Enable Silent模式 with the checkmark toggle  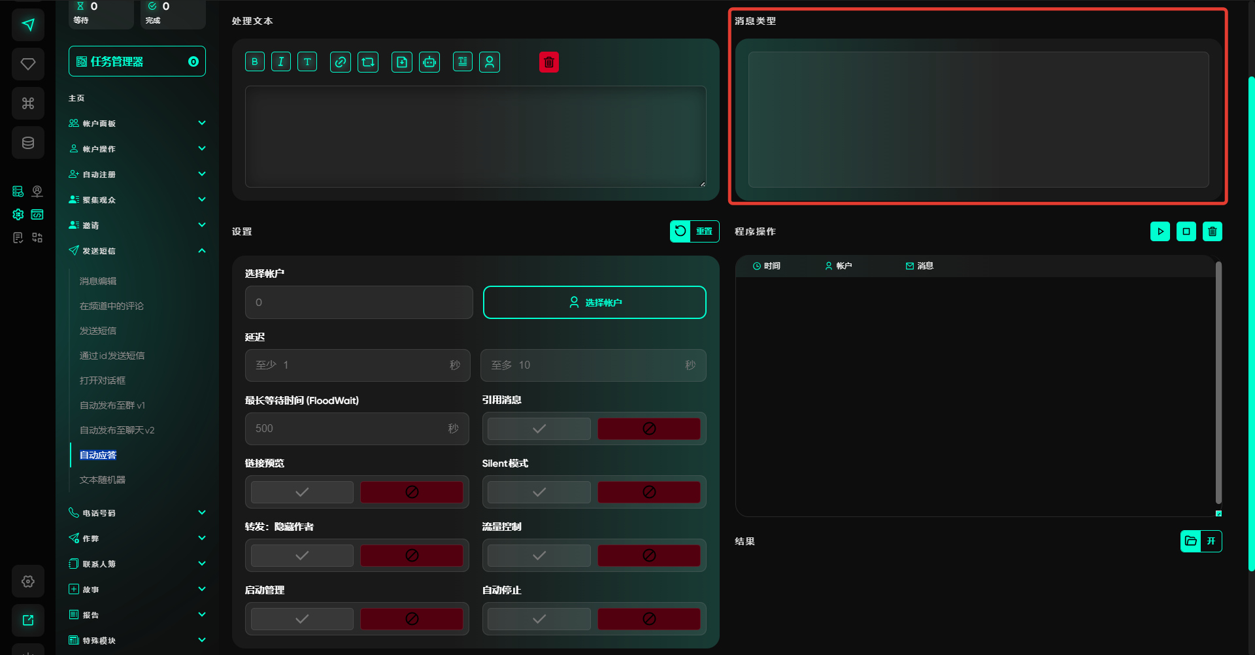[x=539, y=492]
